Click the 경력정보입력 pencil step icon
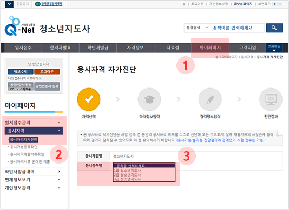Viewport: 289px width, 210px height. (210, 99)
